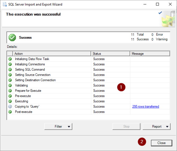Open the 295 rows transferred link

tap(145, 107)
